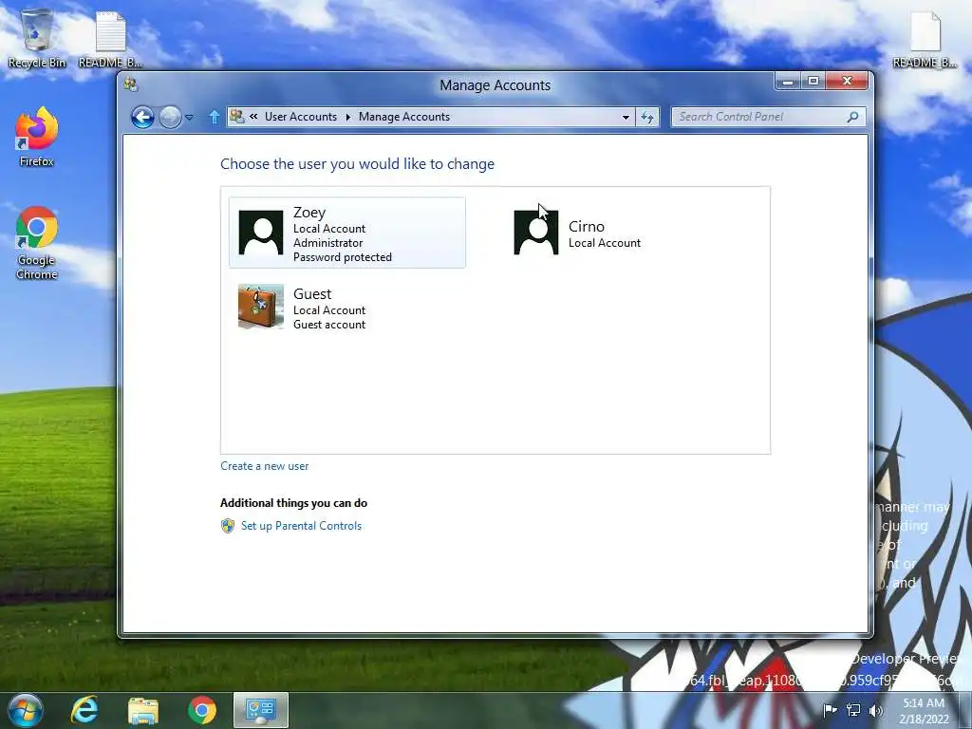
Task: Open the Action Center flag icon
Action: click(830, 710)
